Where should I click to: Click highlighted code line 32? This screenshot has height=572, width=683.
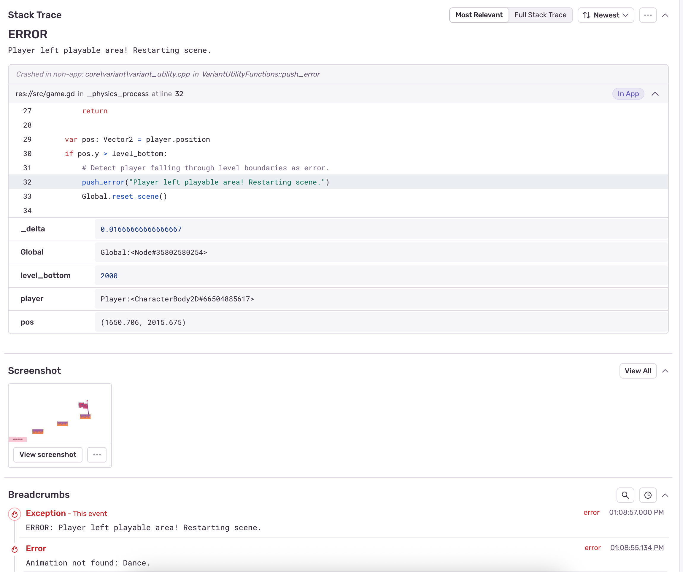tap(338, 182)
